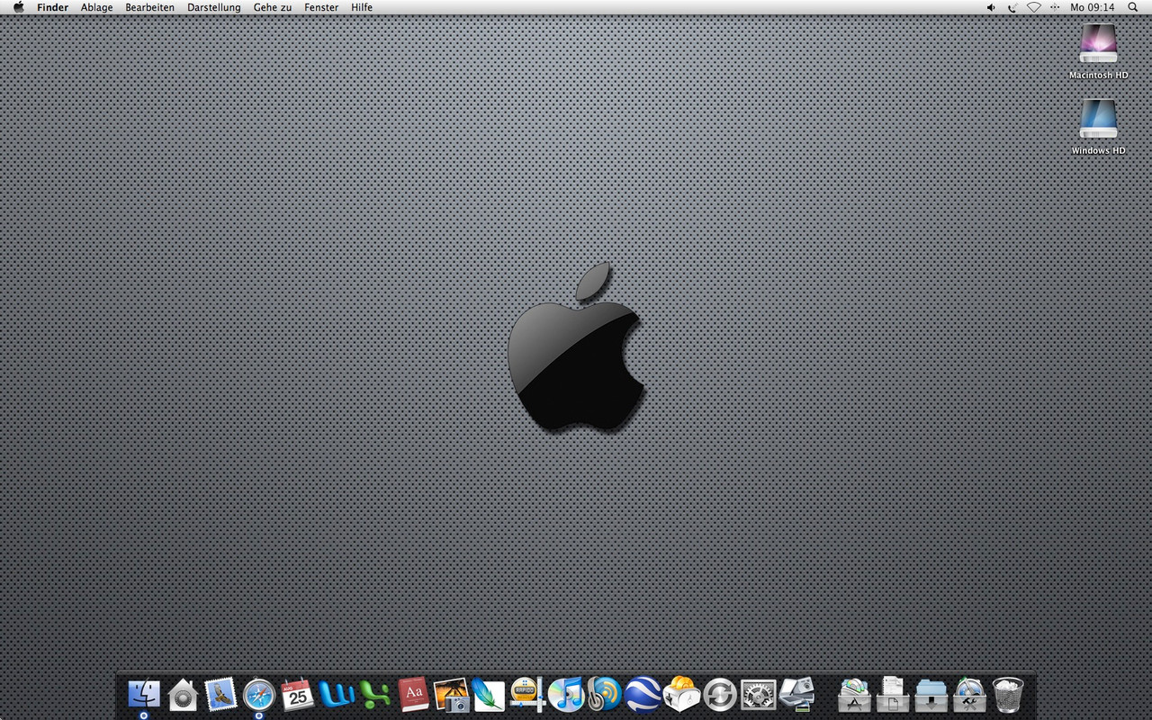Launch iTunes music note icon
The image size is (1152, 720).
click(566, 694)
